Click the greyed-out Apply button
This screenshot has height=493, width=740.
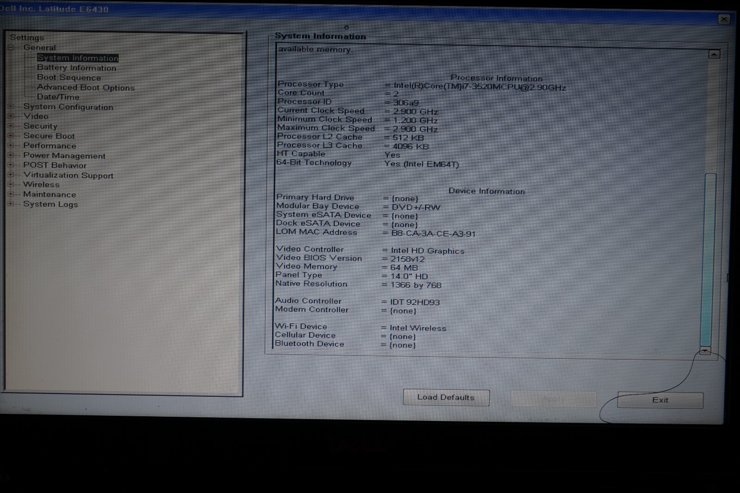(553, 399)
